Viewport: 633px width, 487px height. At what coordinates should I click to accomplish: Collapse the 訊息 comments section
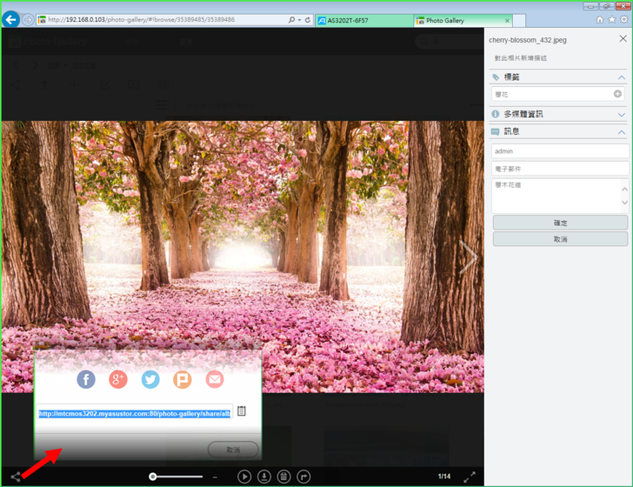click(x=621, y=132)
